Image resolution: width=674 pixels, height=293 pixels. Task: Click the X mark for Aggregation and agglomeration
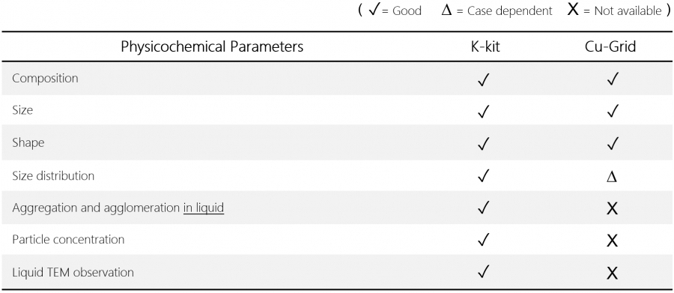(612, 208)
